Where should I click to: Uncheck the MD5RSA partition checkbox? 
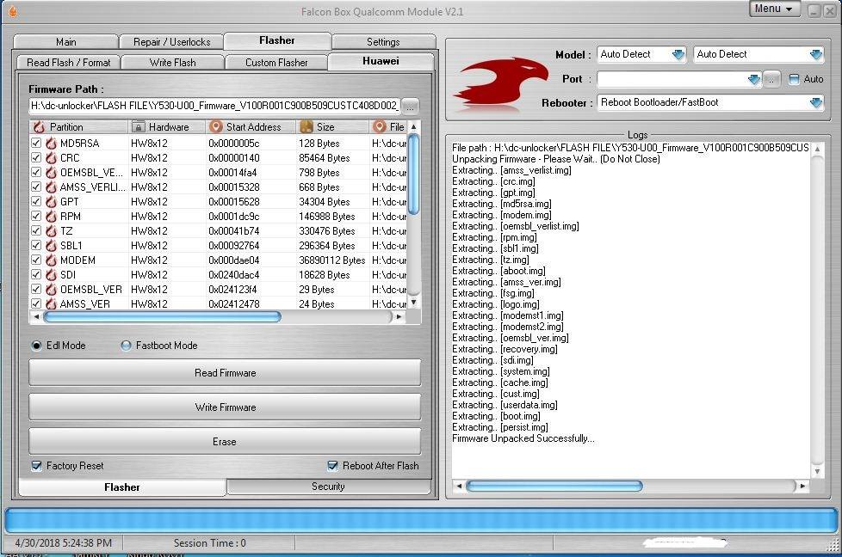[x=36, y=143]
